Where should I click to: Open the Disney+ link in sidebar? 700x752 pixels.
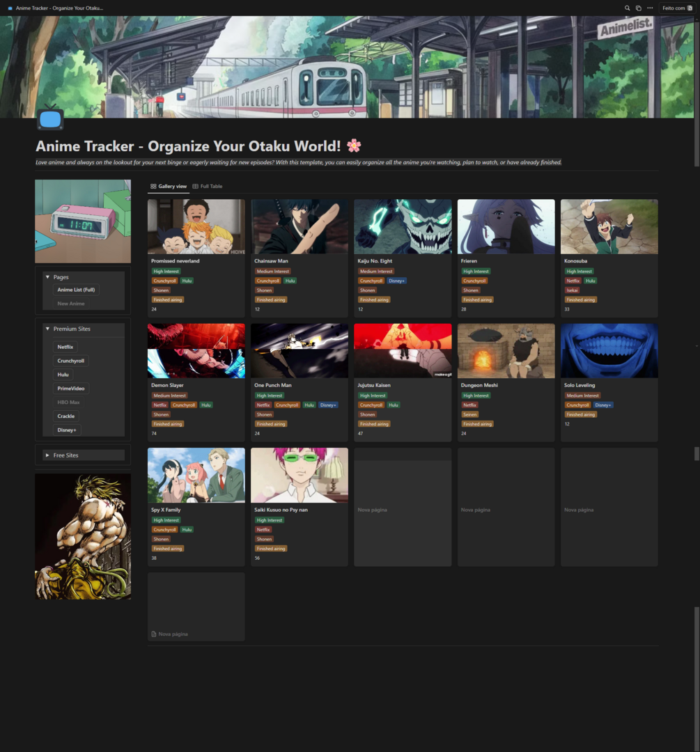67,430
